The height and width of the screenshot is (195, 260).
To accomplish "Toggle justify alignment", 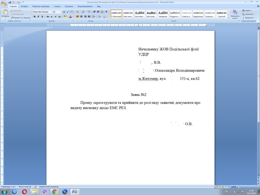I will pos(89,16).
